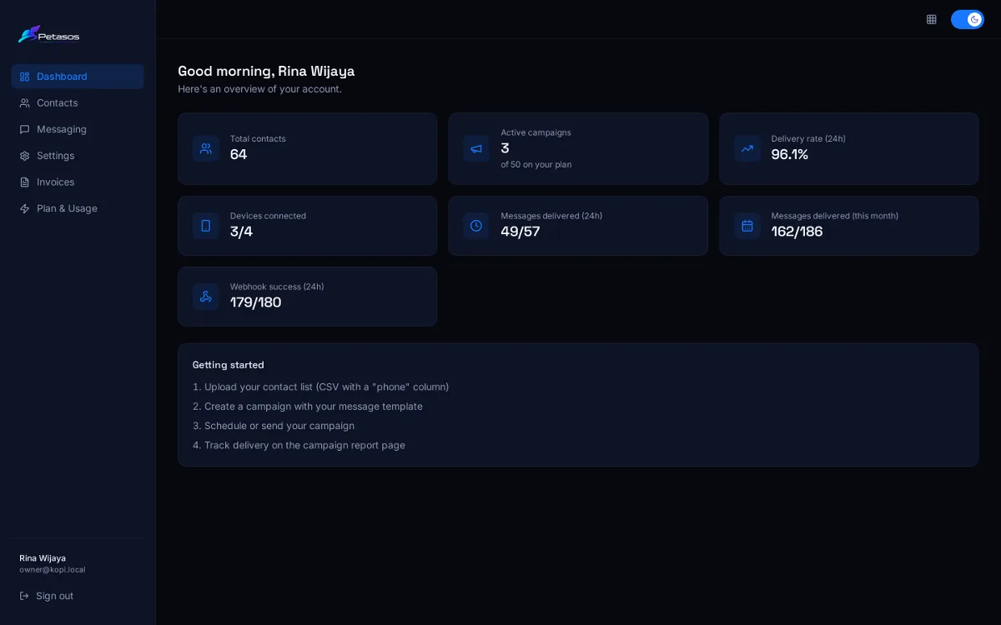Click the Dashboard grid icon in sidebar

tap(25, 77)
